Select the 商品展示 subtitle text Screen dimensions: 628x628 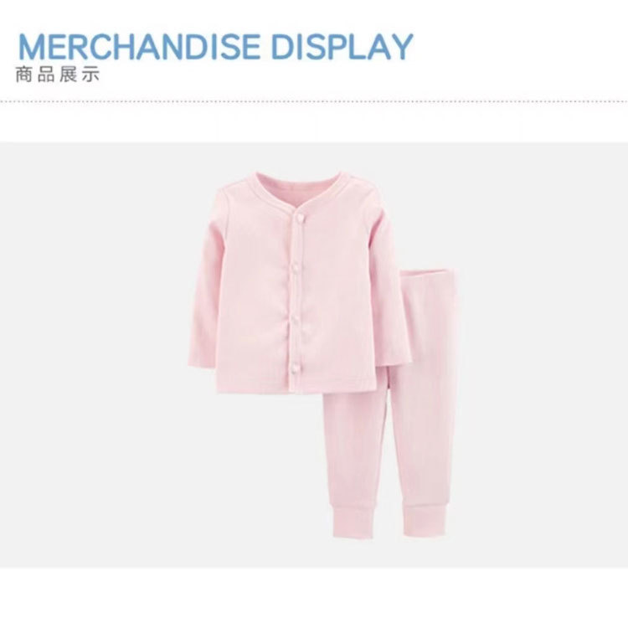pyautogui.click(x=57, y=75)
